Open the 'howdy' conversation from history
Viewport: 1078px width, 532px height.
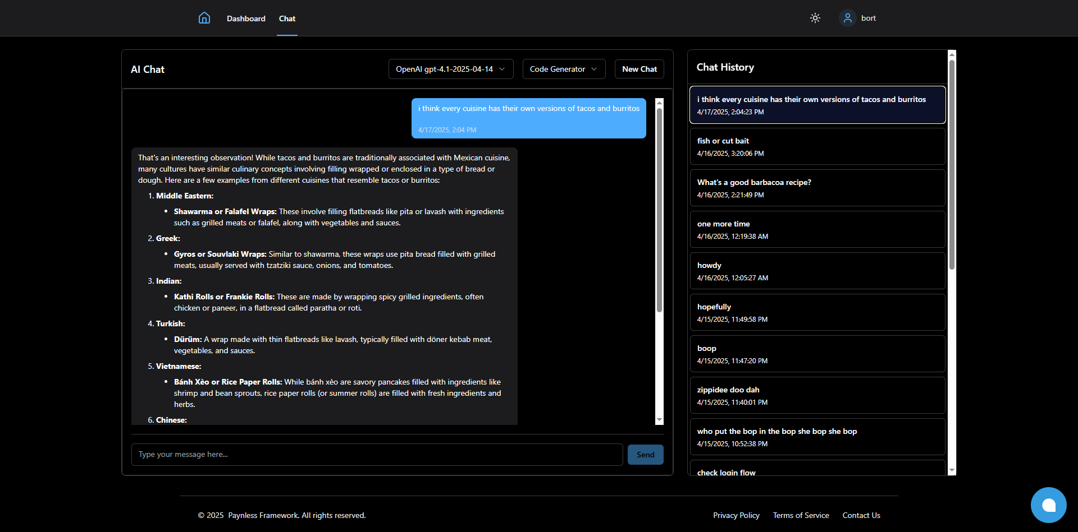coord(817,271)
